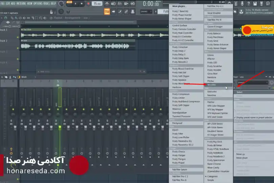Toggle the loop recording icon

(133, 3)
